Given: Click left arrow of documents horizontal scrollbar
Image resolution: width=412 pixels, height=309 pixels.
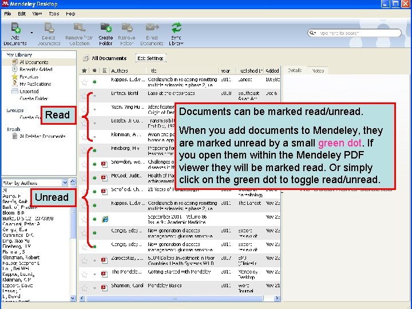Looking at the screenshot, I should pos(82,298).
